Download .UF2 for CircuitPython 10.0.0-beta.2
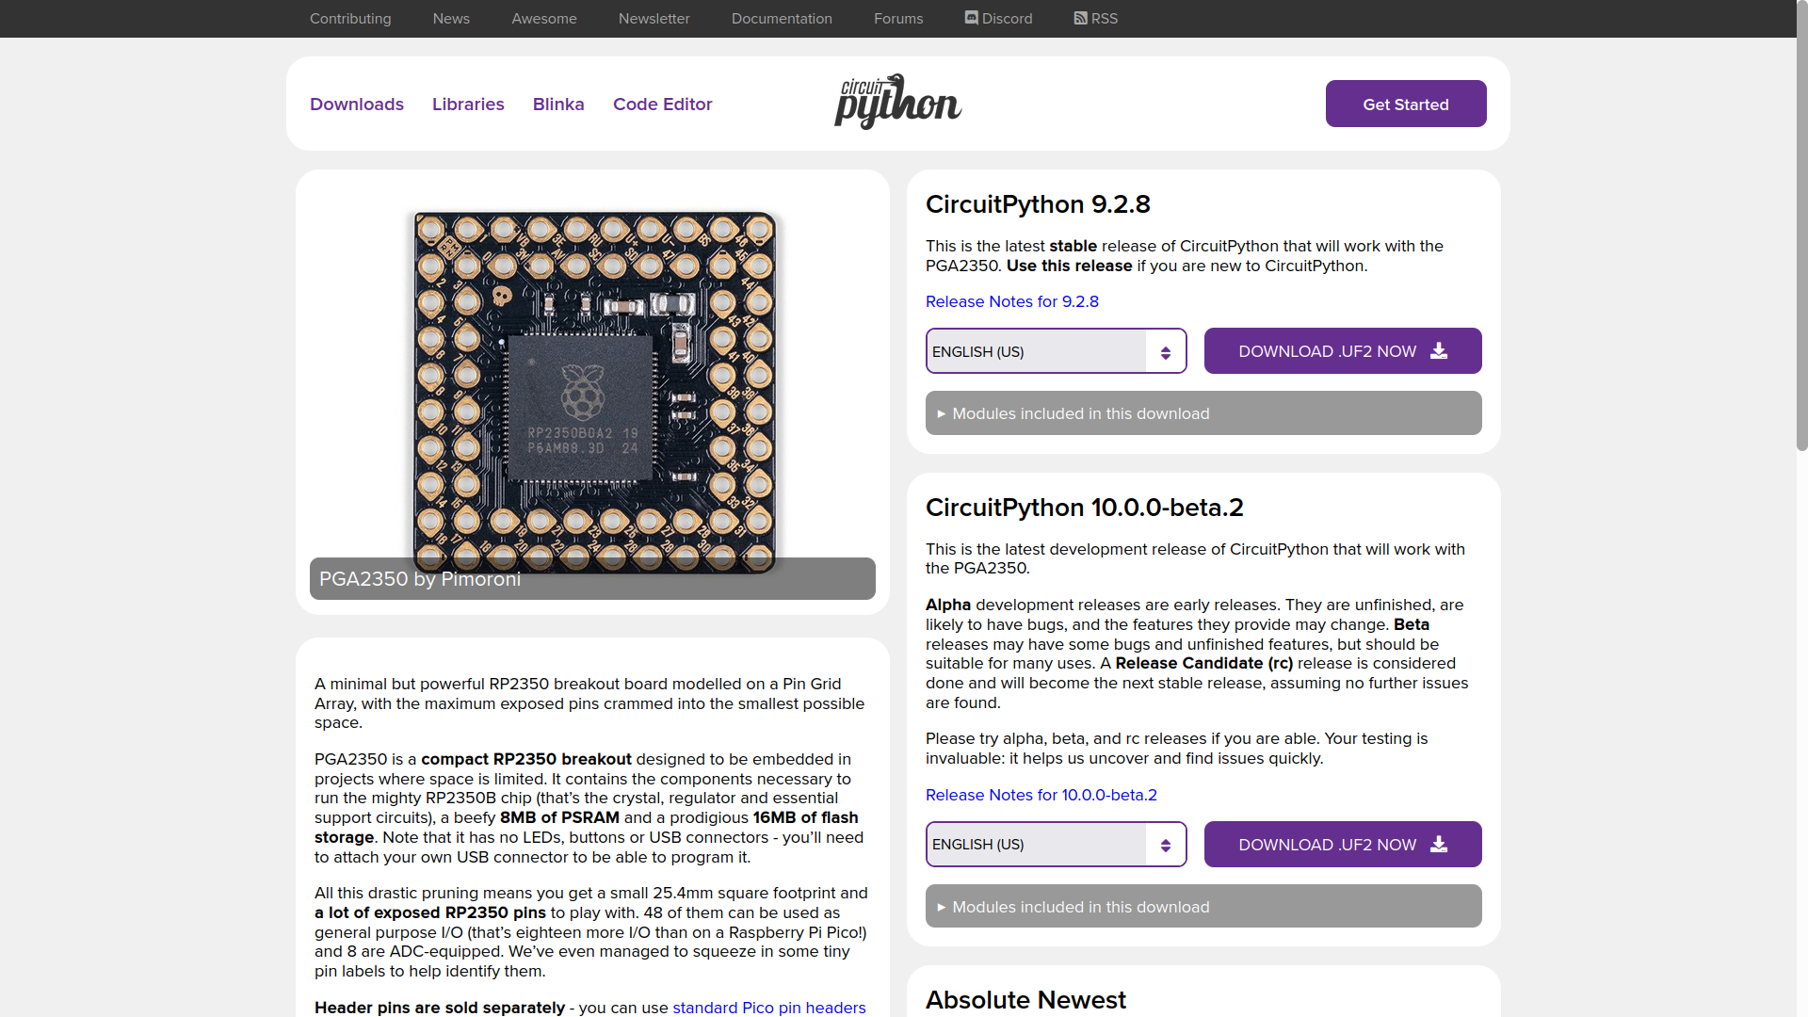This screenshot has width=1808, height=1017. point(1343,845)
